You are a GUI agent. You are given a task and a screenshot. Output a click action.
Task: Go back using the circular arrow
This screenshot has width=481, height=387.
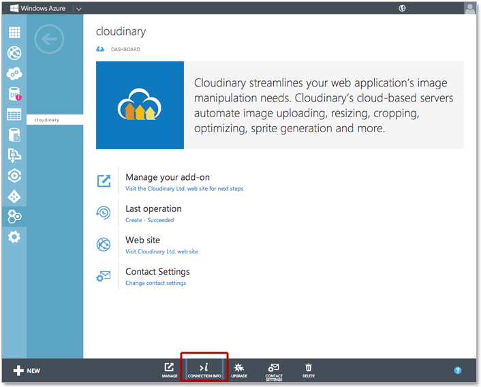click(x=49, y=39)
